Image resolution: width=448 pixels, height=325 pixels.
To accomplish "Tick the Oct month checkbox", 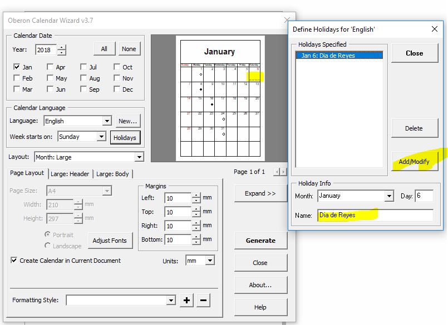I will point(116,67).
